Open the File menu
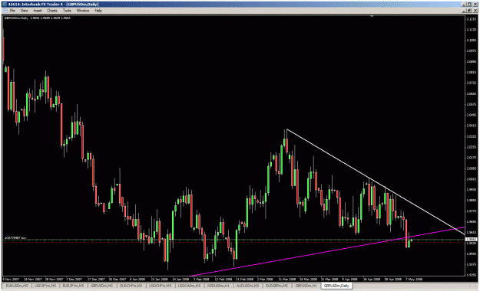 coord(12,11)
